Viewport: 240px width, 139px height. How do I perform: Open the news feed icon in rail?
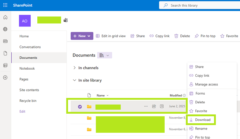(5, 41)
